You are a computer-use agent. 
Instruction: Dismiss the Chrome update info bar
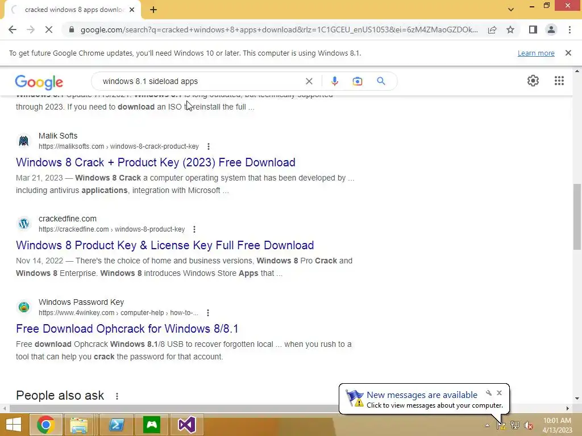568,53
